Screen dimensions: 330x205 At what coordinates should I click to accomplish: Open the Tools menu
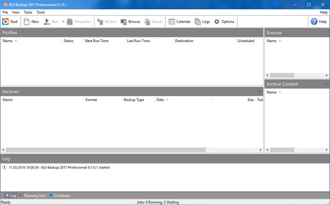click(x=41, y=12)
